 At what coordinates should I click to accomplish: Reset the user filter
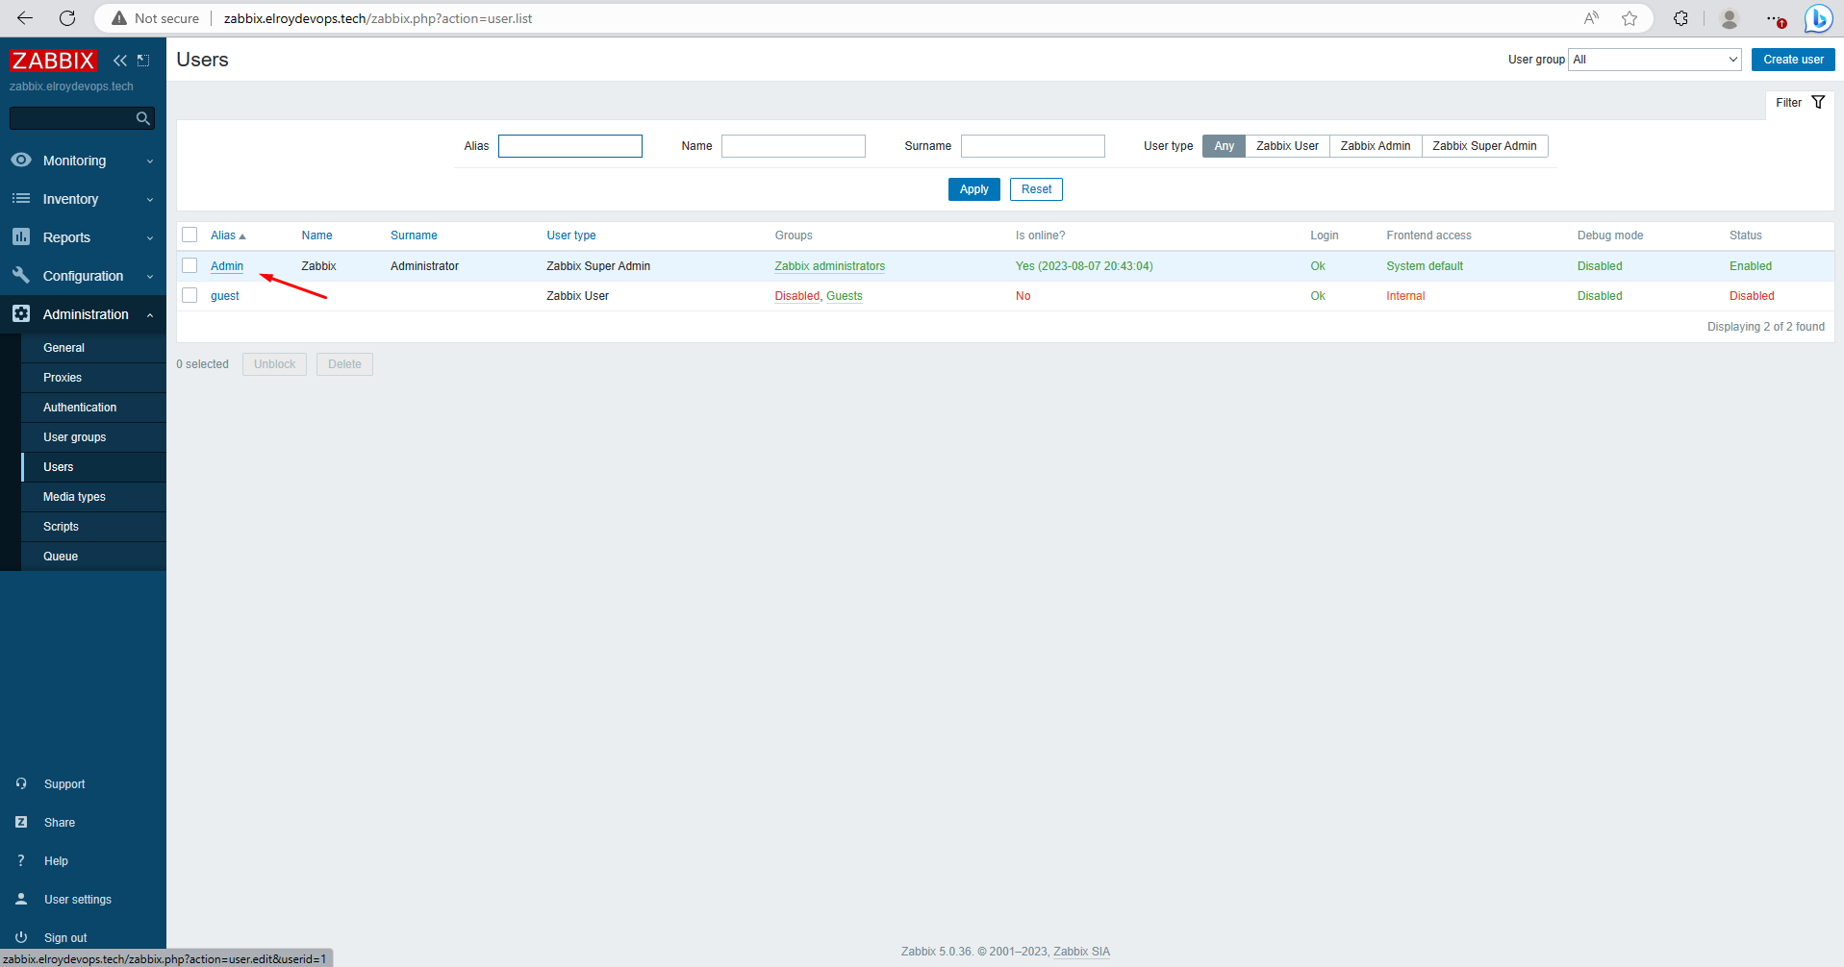pyautogui.click(x=1036, y=189)
